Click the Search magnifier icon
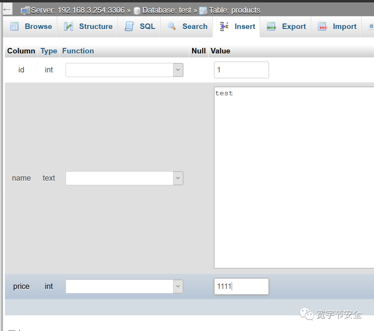The height and width of the screenshot is (331, 374). [172, 26]
